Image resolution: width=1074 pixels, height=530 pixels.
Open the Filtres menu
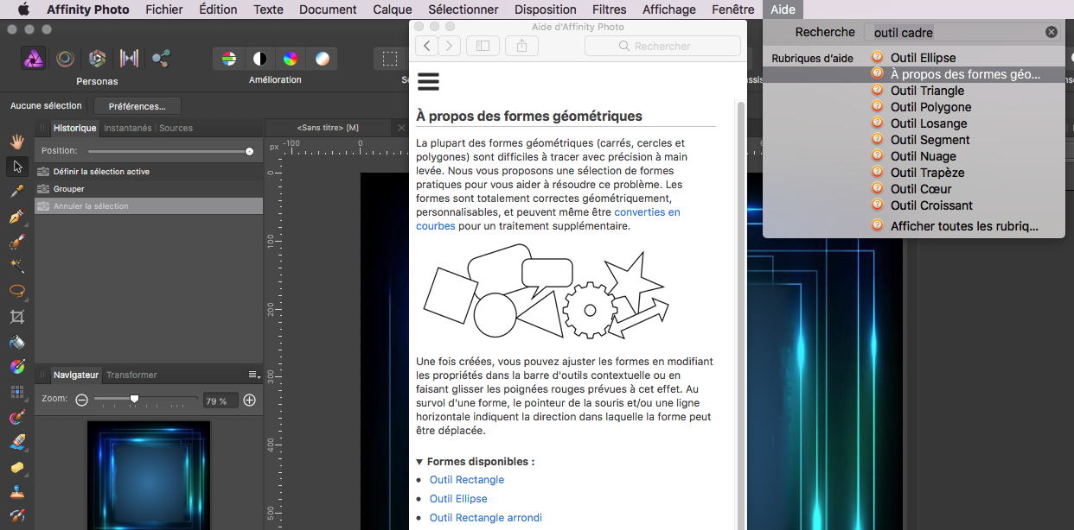tap(609, 9)
